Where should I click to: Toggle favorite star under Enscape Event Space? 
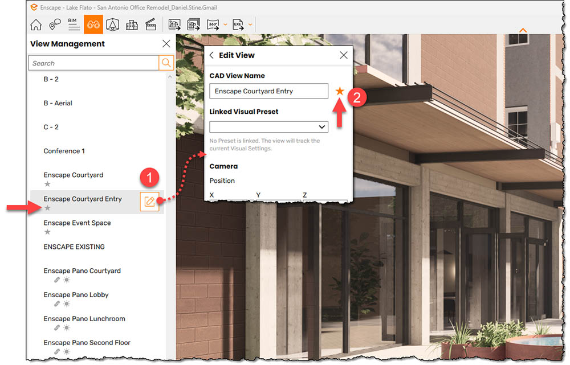point(47,232)
